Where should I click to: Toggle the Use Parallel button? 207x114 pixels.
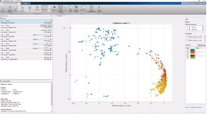pos(61,9)
